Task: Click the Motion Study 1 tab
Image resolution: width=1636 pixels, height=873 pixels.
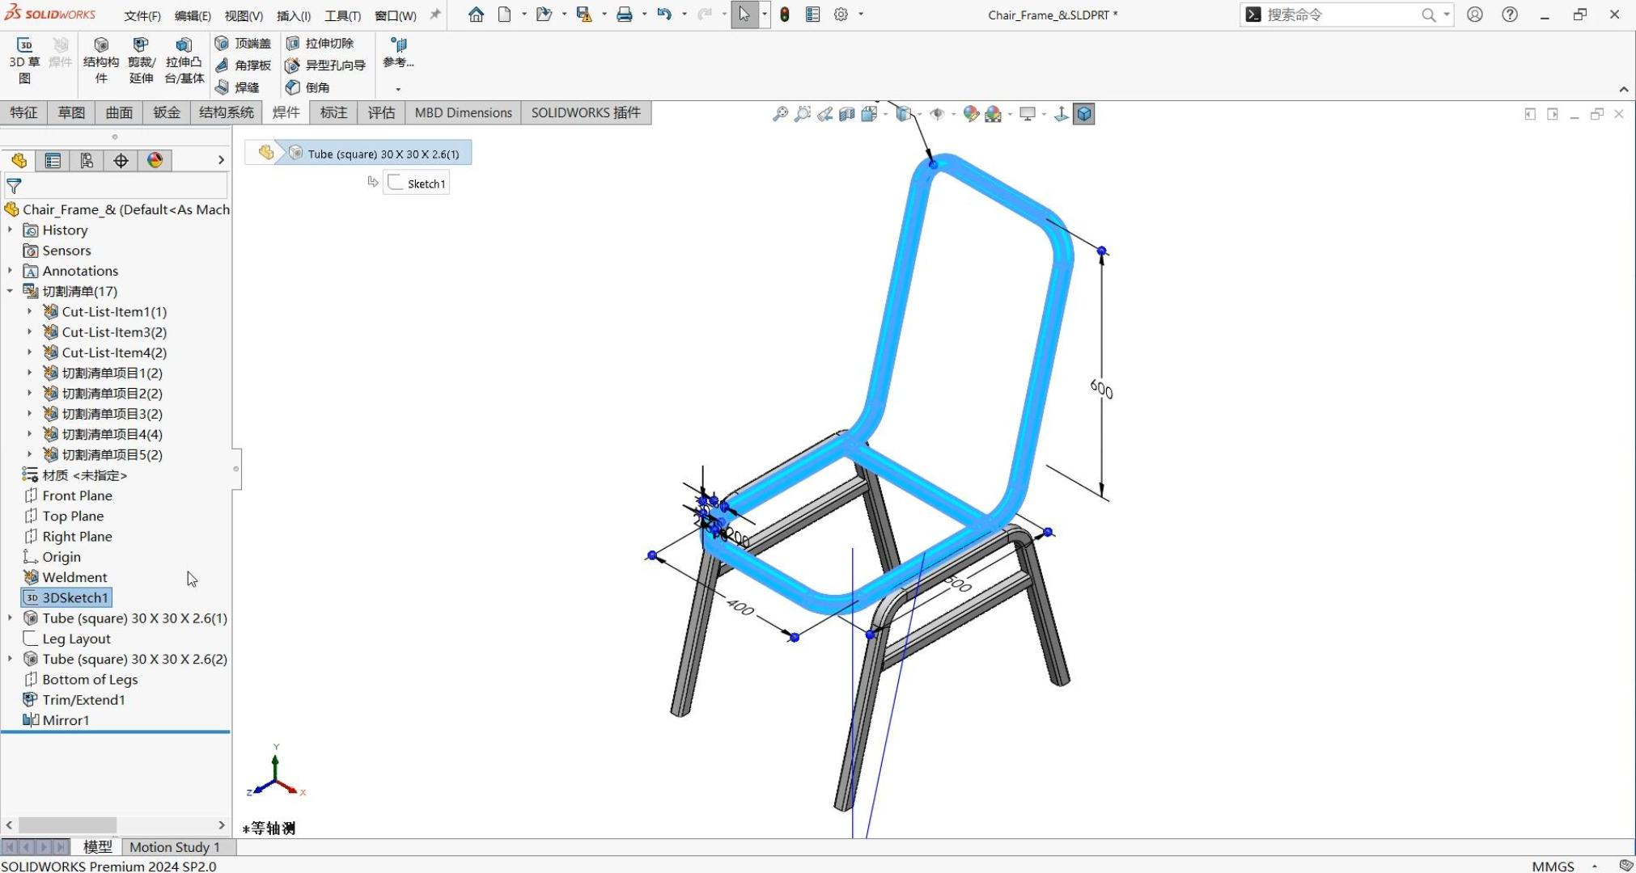Action: point(175,846)
